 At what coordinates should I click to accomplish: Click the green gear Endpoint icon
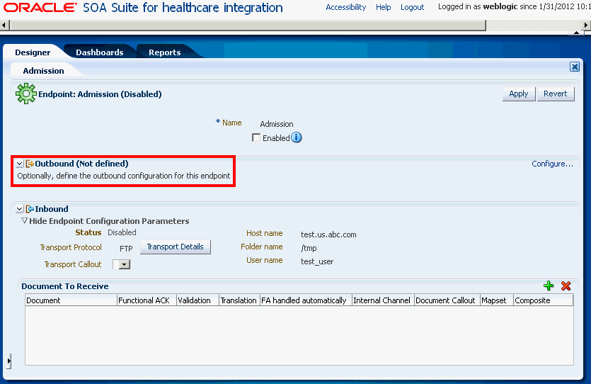[26, 94]
